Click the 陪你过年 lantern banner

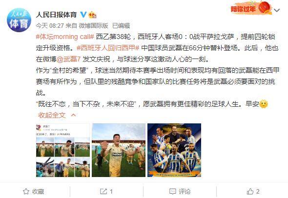251,8
